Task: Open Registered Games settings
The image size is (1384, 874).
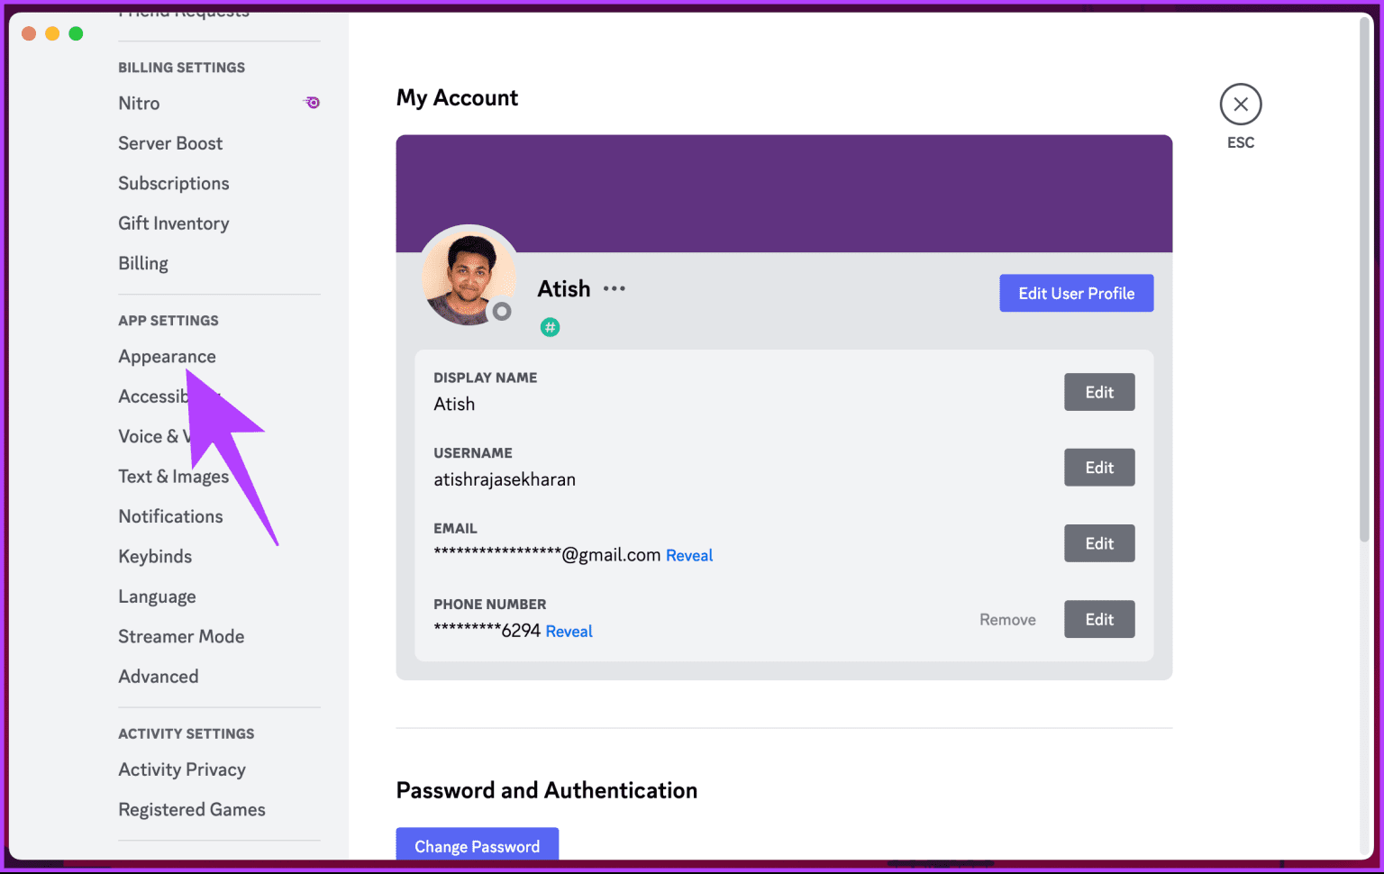Action: pyautogui.click(x=191, y=809)
